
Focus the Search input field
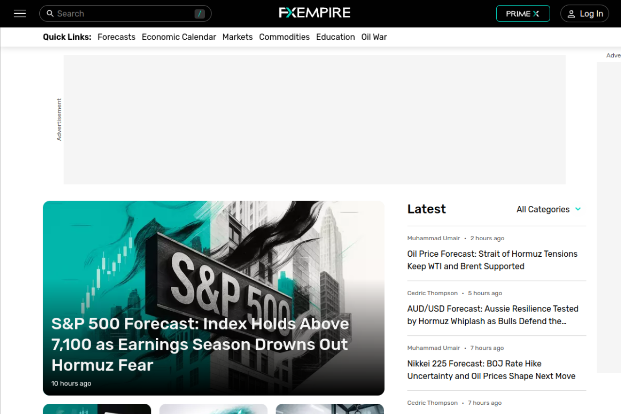point(125,14)
